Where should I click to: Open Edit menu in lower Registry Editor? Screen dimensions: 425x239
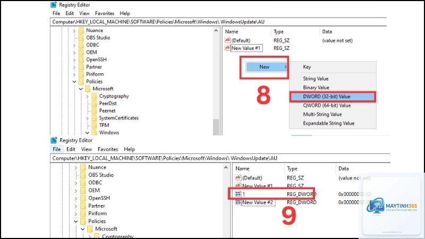click(71, 149)
